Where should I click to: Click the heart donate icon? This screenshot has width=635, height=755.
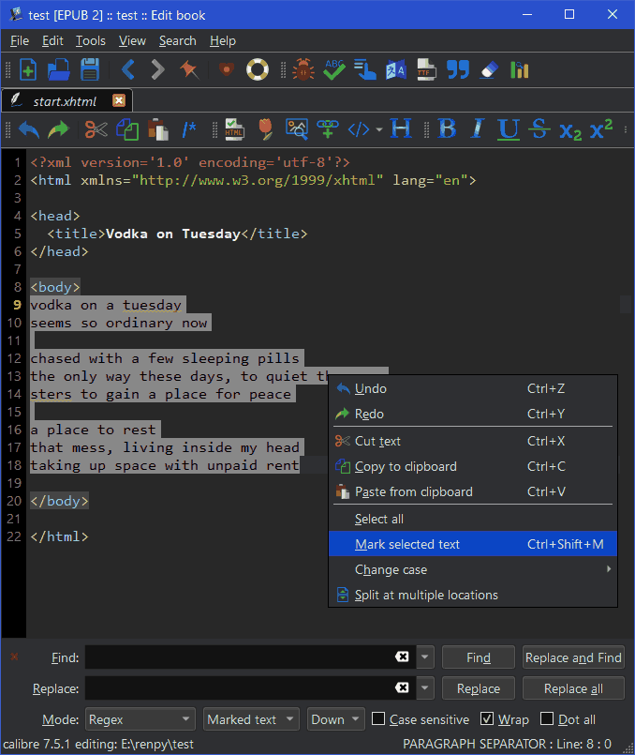[227, 69]
